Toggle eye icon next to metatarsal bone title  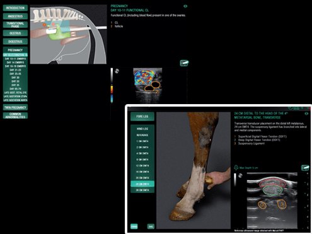306,114
